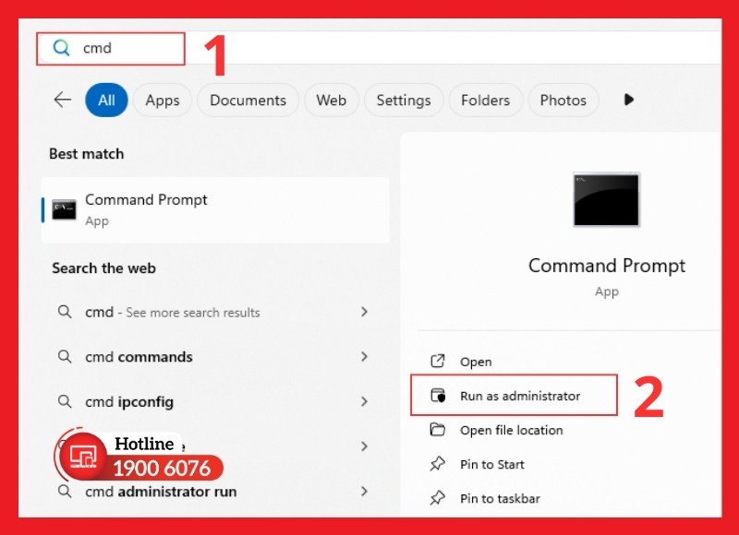Click the large Command Prompt icon in preview pane
This screenshot has width=739, height=535.
click(x=606, y=200)
